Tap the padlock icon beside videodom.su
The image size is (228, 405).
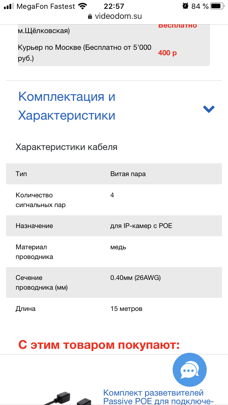click(x=90, y=16)
